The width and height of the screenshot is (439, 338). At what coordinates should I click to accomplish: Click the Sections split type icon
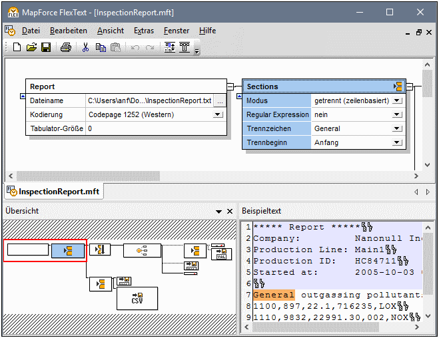pos(398,86)
